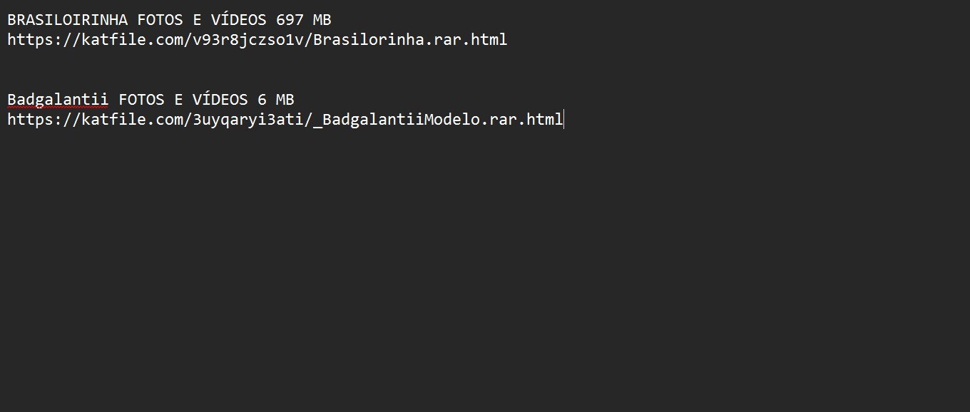Viewport: 970px width, 412px height.
Task: Click FOTOS in the BRASILOIRINHA line
Action: [160, 20]
